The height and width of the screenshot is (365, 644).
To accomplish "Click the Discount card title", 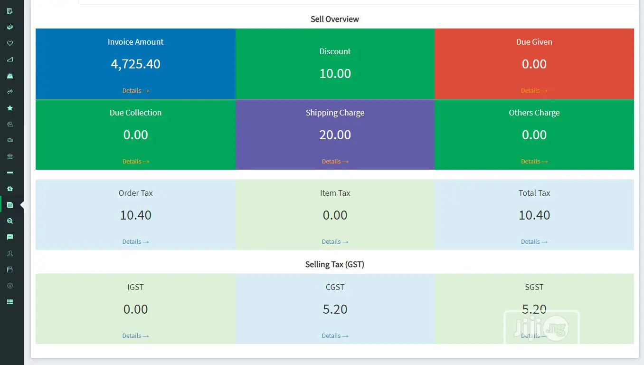I will coord(335,51).
